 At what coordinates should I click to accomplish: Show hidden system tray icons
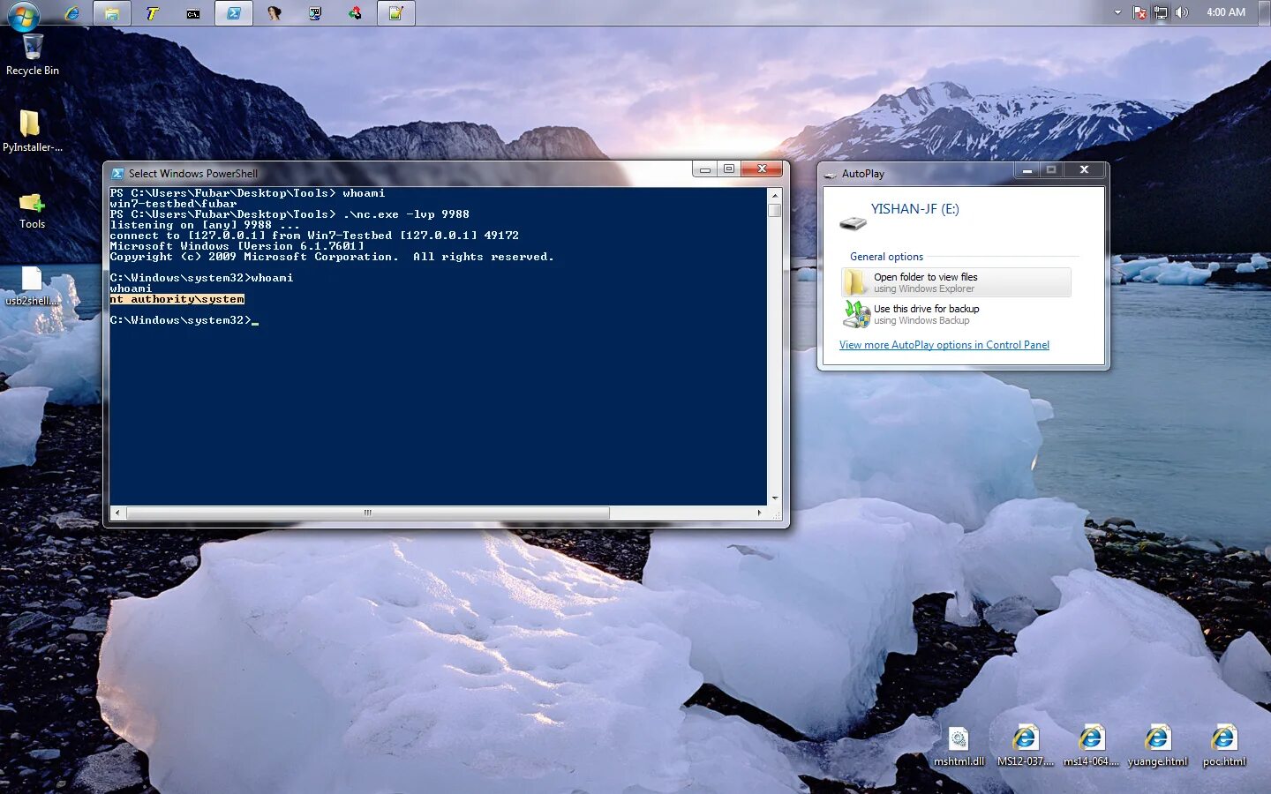(1117, 12)
